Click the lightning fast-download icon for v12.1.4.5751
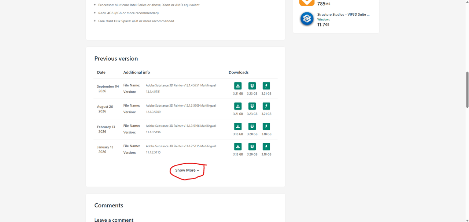 coord(266,86)
